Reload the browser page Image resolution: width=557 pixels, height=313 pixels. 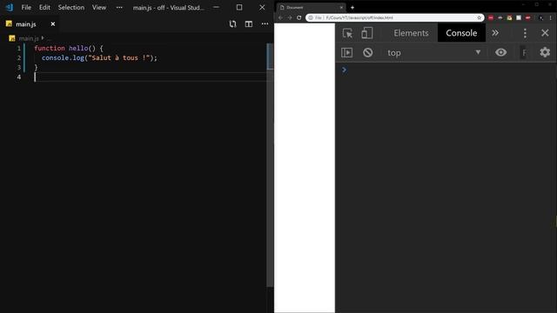click(x=299, y=17)
